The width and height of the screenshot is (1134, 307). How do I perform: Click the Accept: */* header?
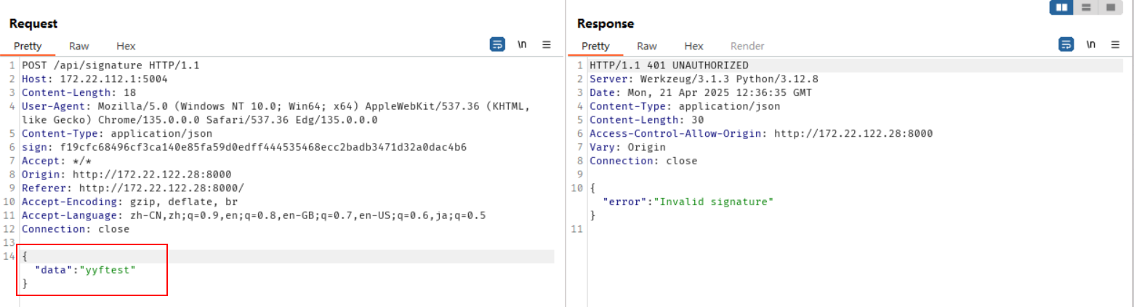tap(53, 161)
